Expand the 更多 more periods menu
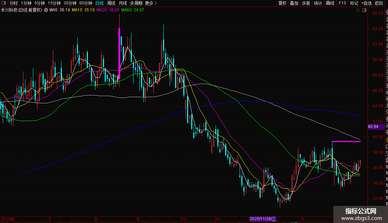The height and width of the screenshot is (223, 388). click(x=151, y=3)
